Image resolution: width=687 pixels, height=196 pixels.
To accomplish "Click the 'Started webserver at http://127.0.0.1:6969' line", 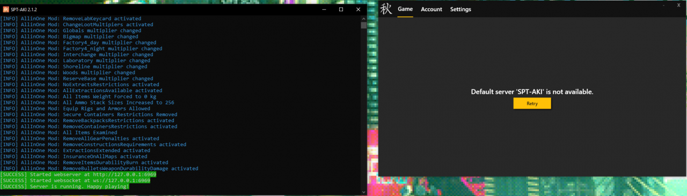I will 78,175.
